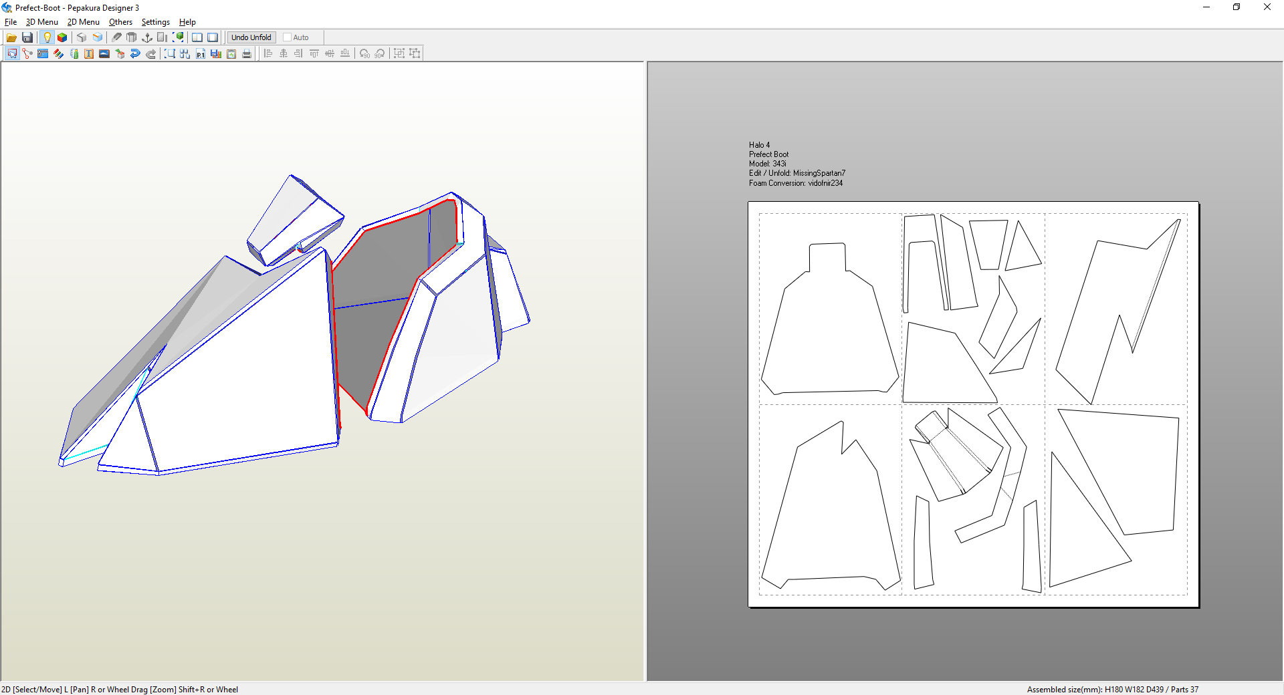
Task: Click the align vertical middle icon
Action: (x=330, y=53)
